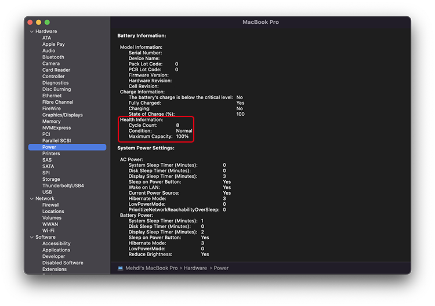Image resolution: width=435 pixels, height=306 pixels.
Task: Click the Software section label
Action: [45, 237]
